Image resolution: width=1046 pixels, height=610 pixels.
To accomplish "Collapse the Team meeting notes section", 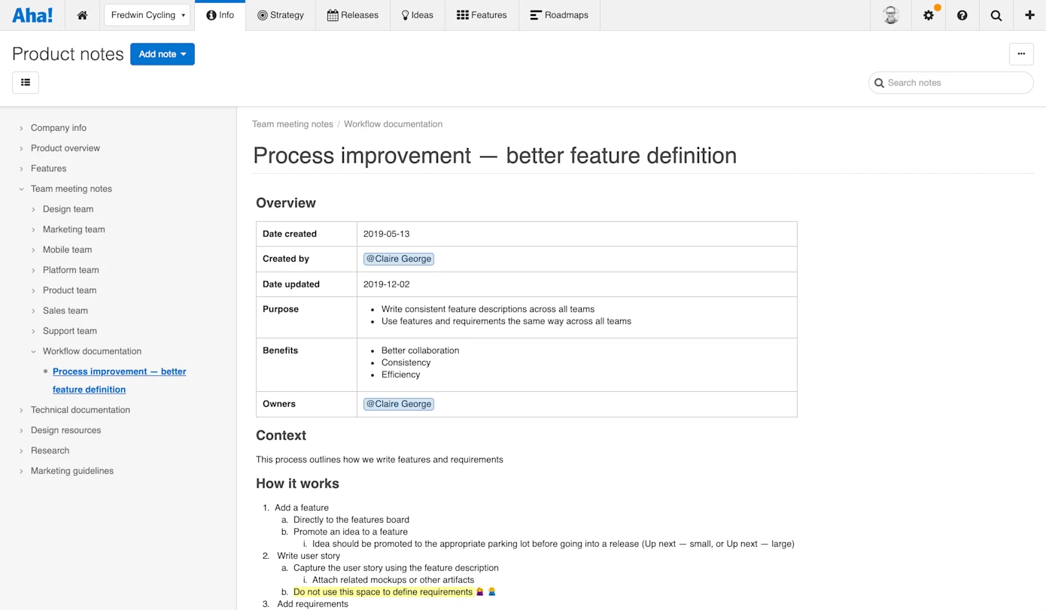I will pos(20,189).
